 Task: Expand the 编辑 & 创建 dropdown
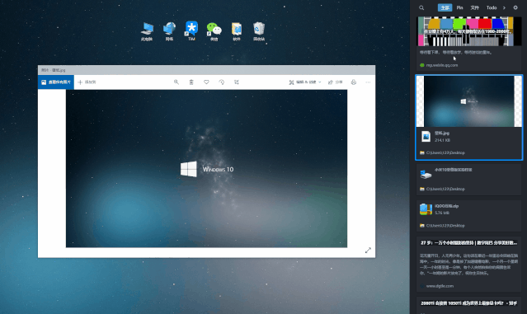point(305,82)
